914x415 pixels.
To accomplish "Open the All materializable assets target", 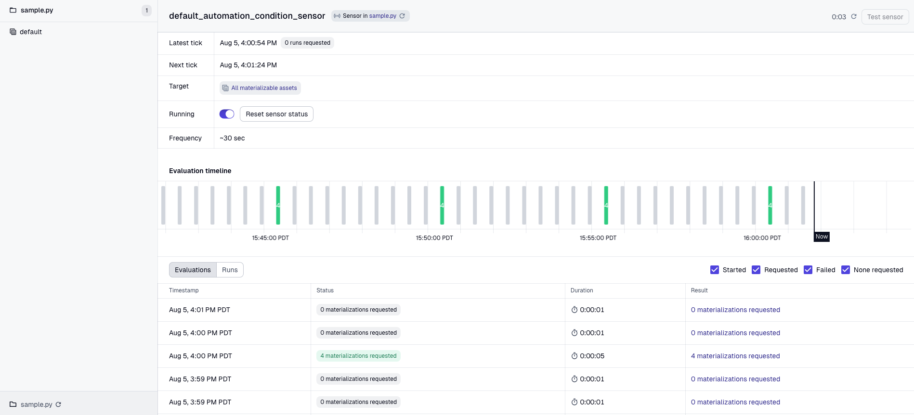I will coord(264,88).
